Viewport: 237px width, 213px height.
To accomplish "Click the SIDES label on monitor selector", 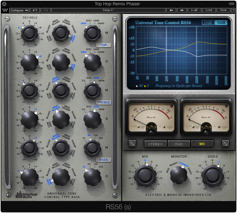I will pos(190,170).
